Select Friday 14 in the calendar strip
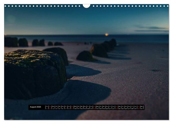Screen dimensions: 173x124 coord(88,107)
